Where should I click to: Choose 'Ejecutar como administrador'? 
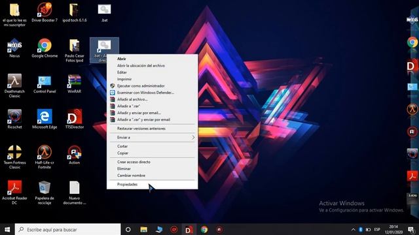coord(153,86)
